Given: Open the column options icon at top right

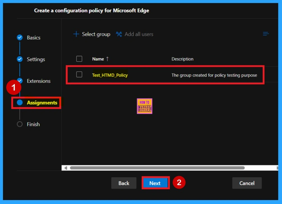Looking at the screenshot, I should click(x=266, y=34).
